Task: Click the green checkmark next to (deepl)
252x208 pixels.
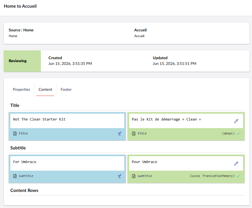Action: pos(238,133)
